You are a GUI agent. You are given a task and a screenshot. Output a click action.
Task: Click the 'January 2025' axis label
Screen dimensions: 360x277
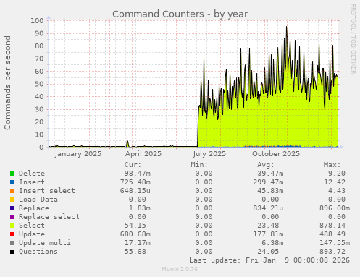tap(78, 154)
